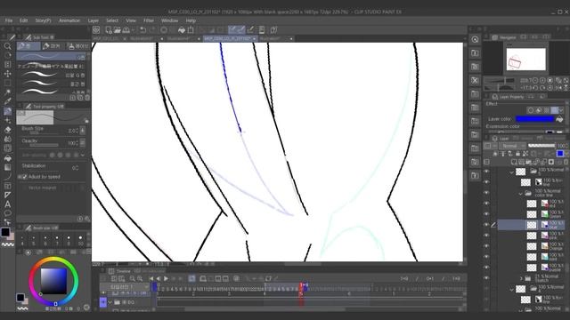This screenshot has width=570, height=320.
Task: Select the Text tool
Action: (8, 204)
